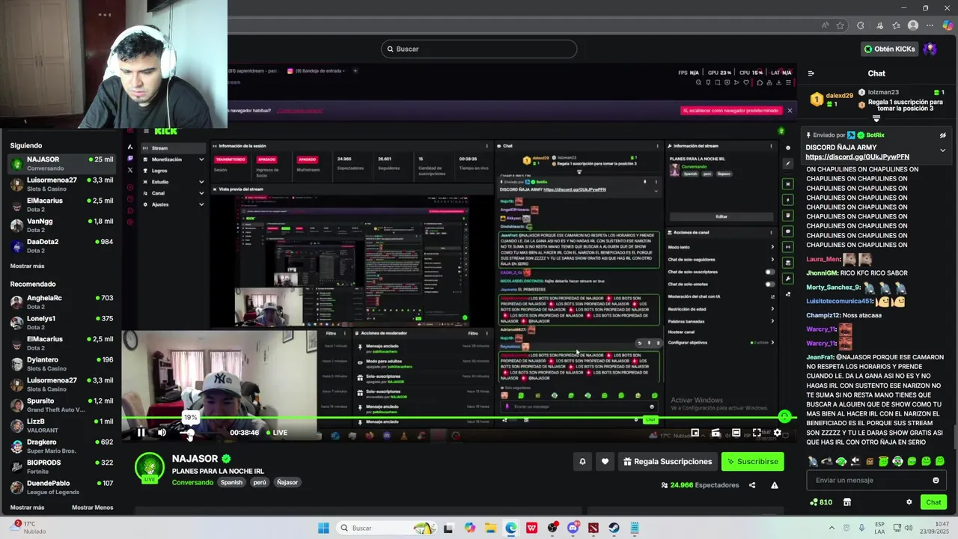Open the Discord Ñaja Army invite link

pyautogui.click(x=858, y=157)
